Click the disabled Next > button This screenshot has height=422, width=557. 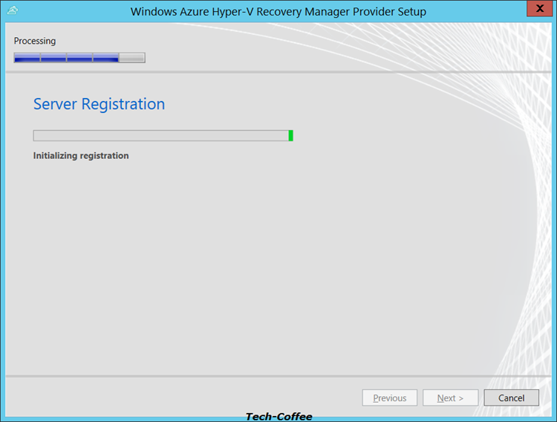tap(450, 397)
